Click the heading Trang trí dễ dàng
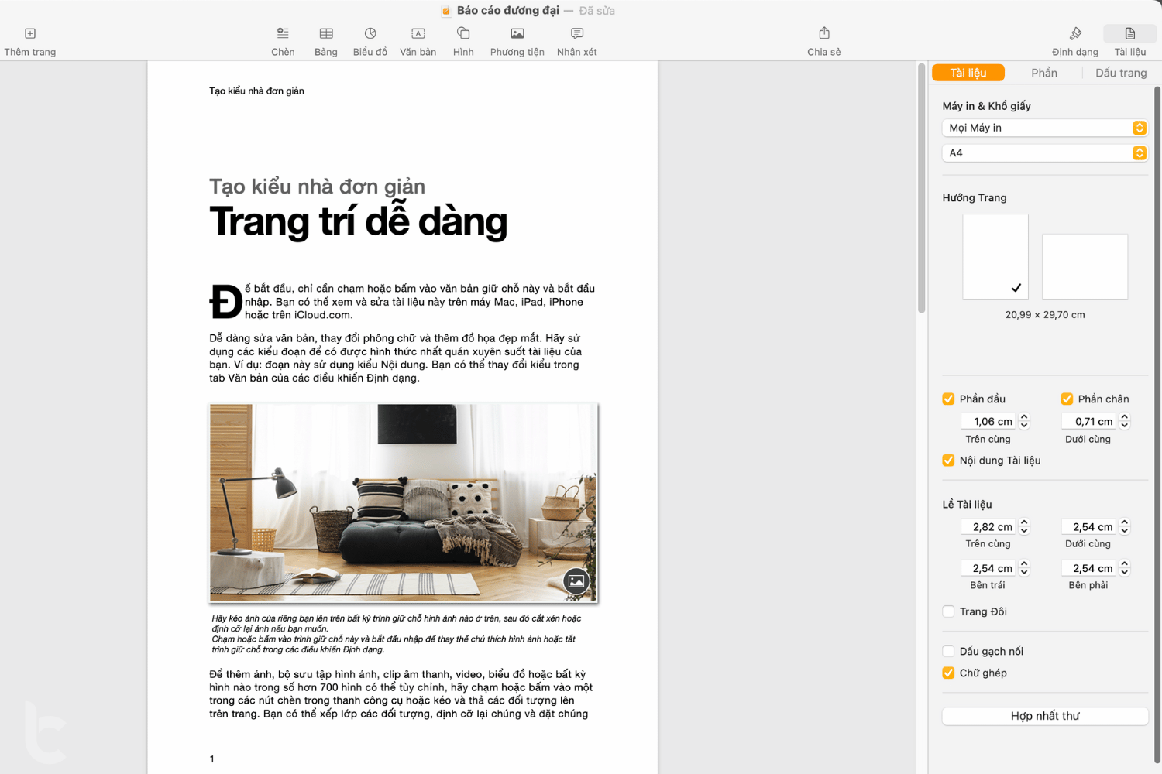The image size is (1162, 774). point(358,221)
